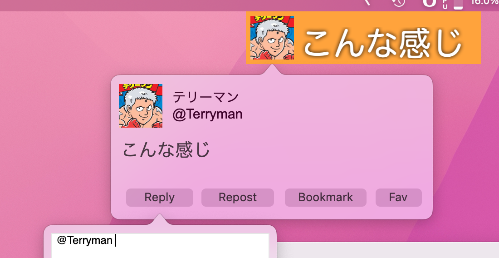
Task: Repost the テリーマン post
Action: pos(237,198)
